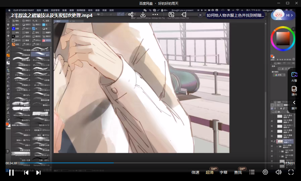
Task: Open the AI看 side tool
Action: pos(294,77)
